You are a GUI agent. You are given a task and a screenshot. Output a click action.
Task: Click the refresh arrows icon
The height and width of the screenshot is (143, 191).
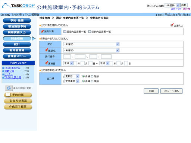9,88
